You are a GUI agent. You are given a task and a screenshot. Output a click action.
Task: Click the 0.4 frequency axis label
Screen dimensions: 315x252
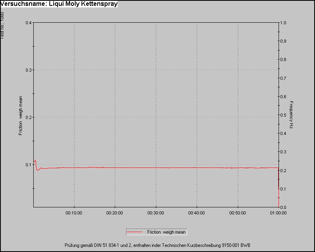click(x=283, y=133)
